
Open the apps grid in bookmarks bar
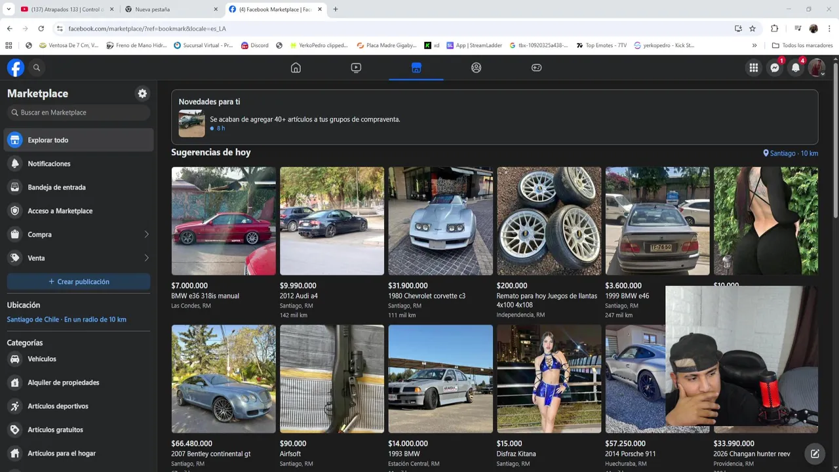point(9,45)
